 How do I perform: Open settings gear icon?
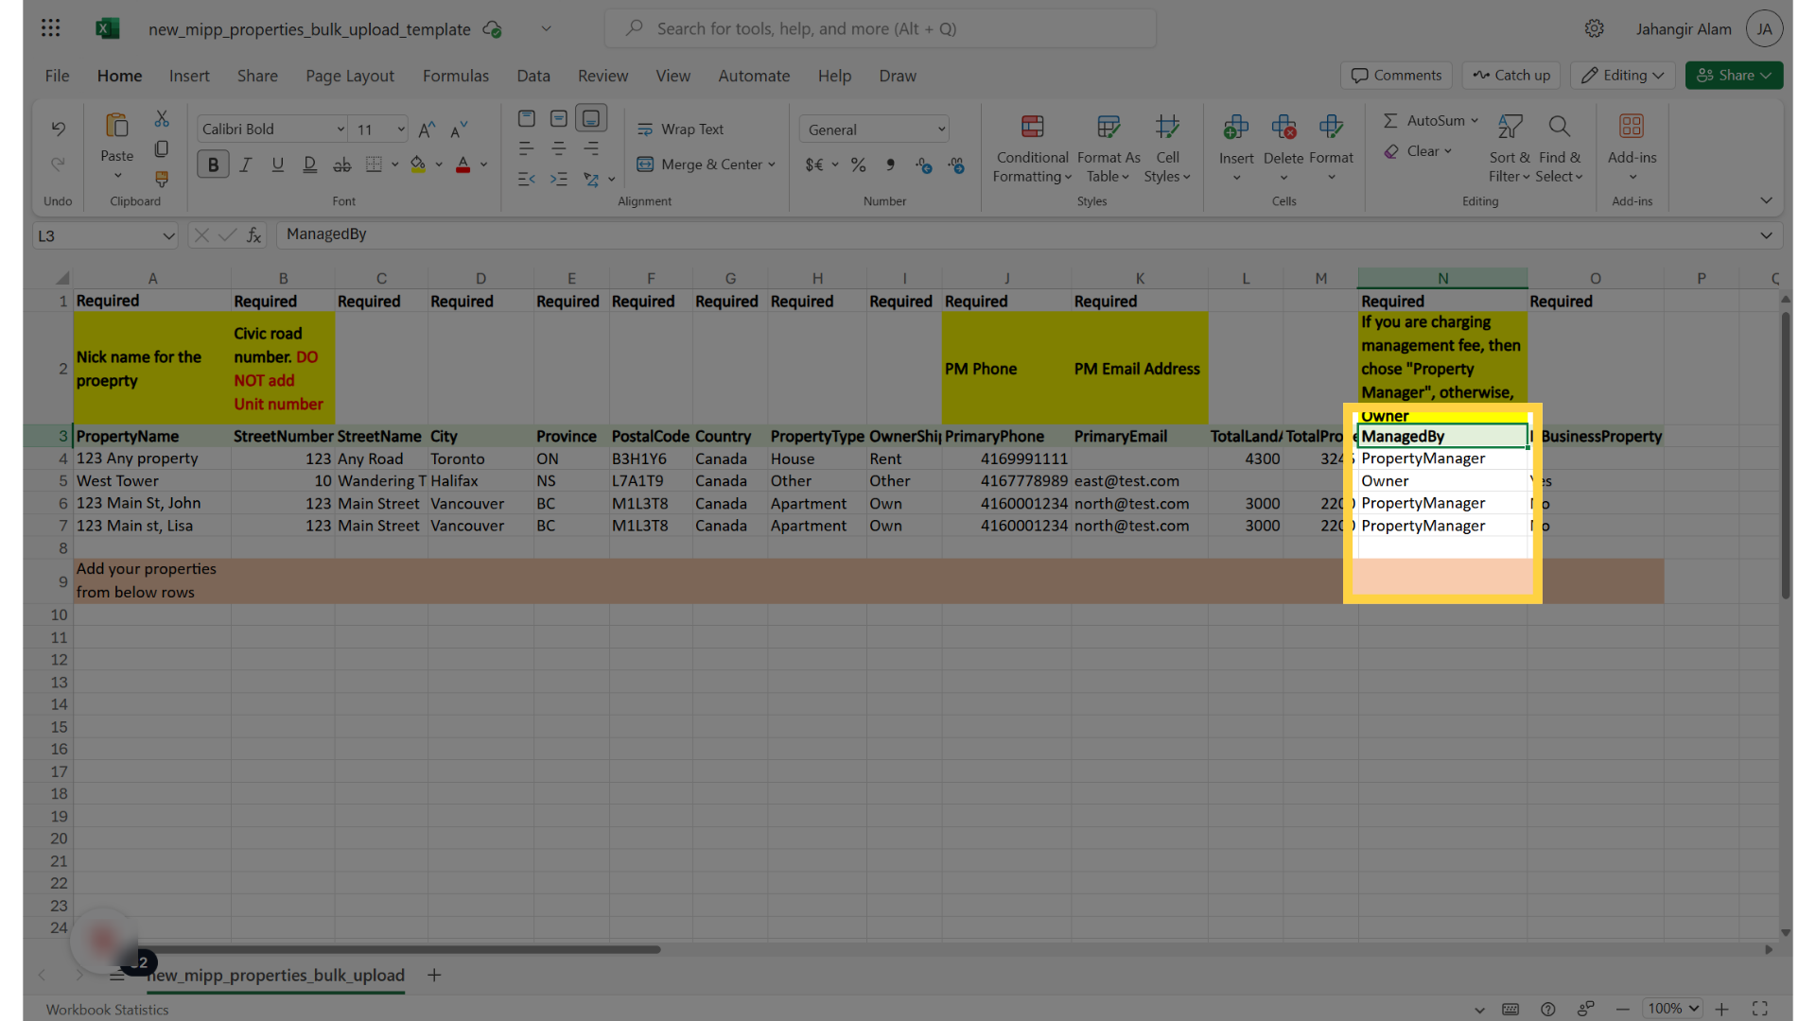point(1595,28)
